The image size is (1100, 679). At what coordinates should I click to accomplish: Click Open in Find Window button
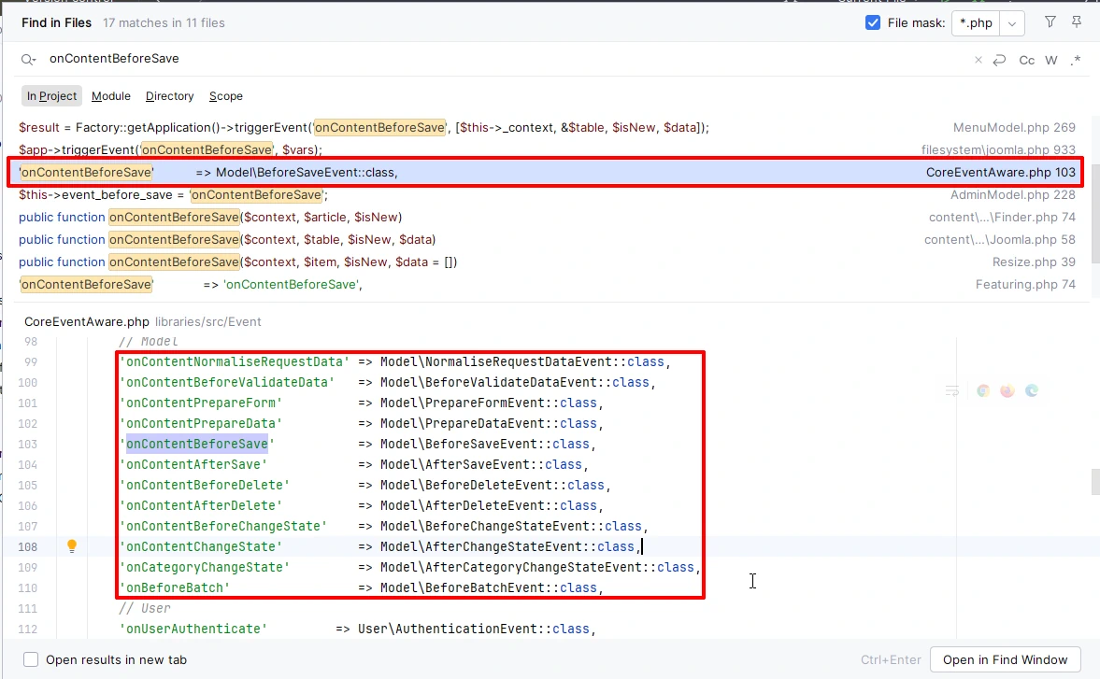coord(1006,659)
